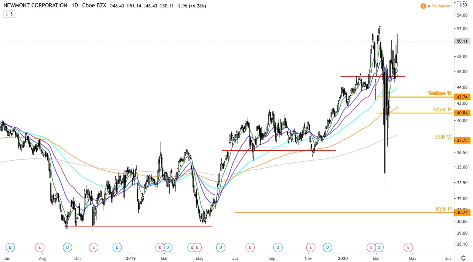Click the first dividend marker above Jun
The image size is (473, 262).
click(x=10, y=247)
